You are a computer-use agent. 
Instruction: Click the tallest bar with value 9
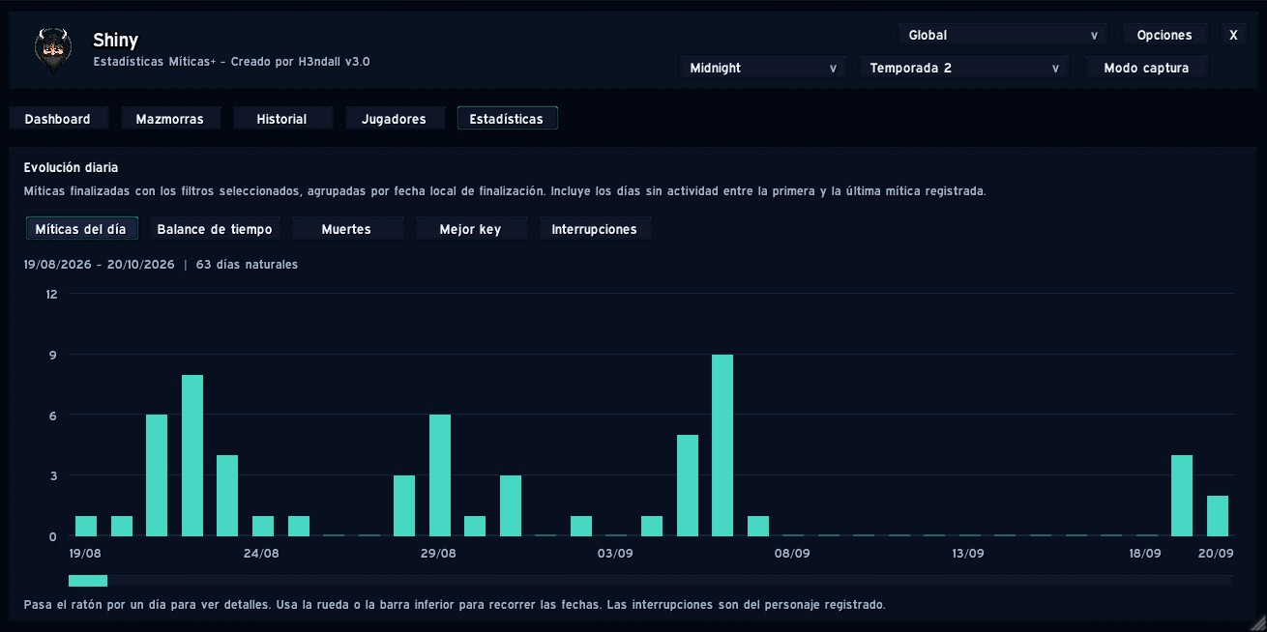pyautogui.click(x=722, y=445)
